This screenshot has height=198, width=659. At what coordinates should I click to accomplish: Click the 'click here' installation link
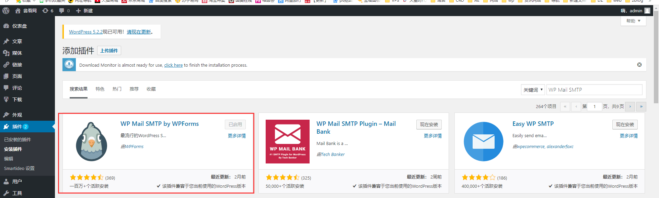[173, 65]
